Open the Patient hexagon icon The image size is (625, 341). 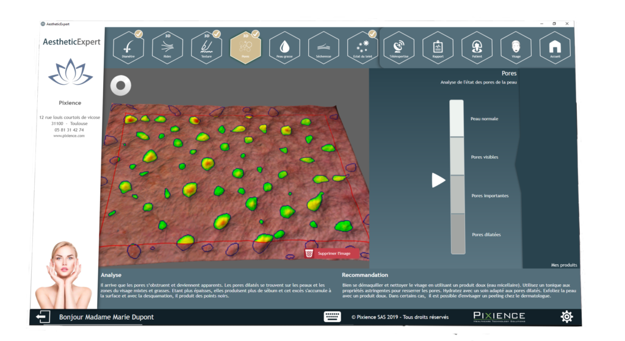point(477,48)
